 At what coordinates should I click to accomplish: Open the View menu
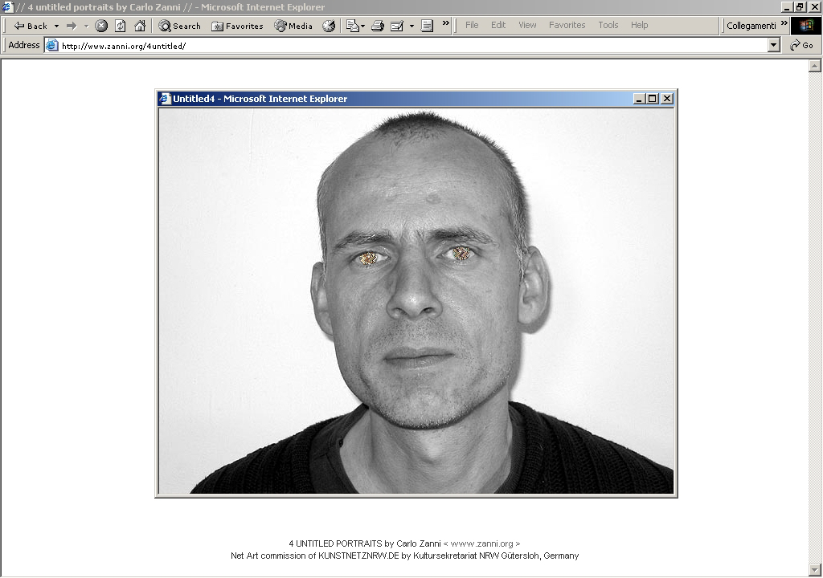click(x=527, y=25)
